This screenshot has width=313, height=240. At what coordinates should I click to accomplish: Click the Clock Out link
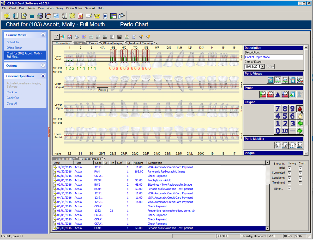point(13,98)
